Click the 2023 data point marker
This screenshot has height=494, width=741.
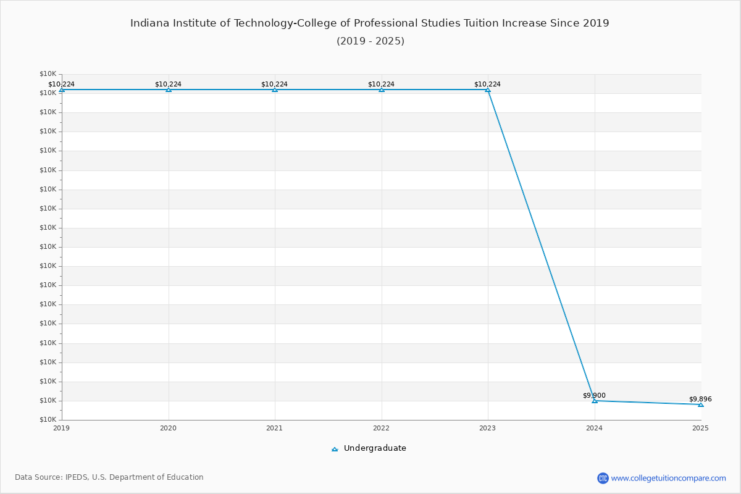pyautogui.click(x=488, y=90)
